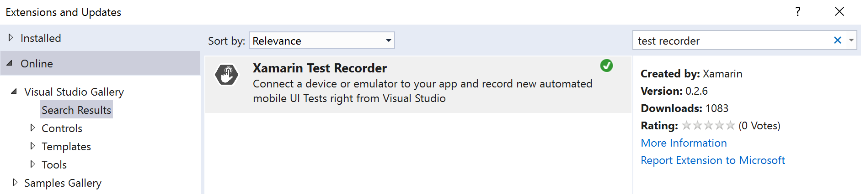861x194 pixels.
Task: Click the Xamarin Test Recorder hand icon
Action: click(227, 75)
